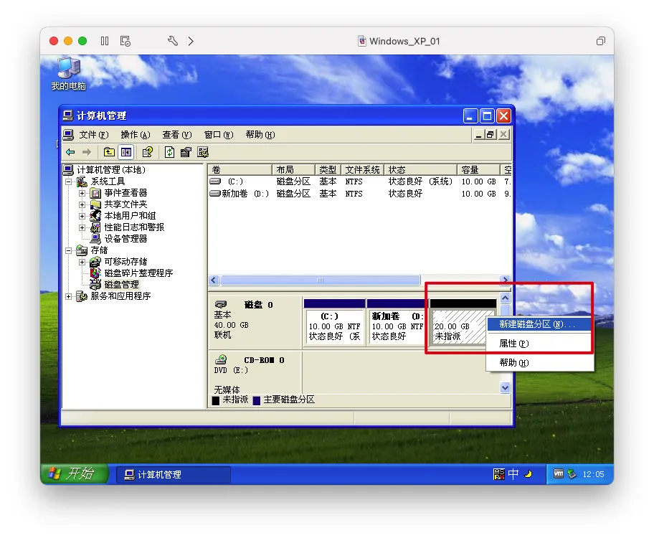Open the 帮助(H) menu in menu bar
This screenshot has height=538, width=654.
click(x=260, y=135)
